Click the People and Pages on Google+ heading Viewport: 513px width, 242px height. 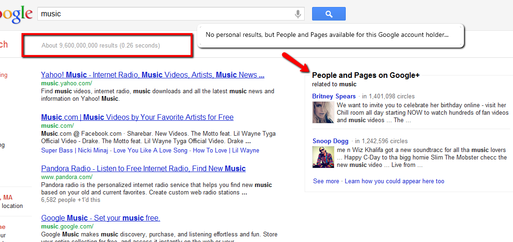tap(366, 76)
